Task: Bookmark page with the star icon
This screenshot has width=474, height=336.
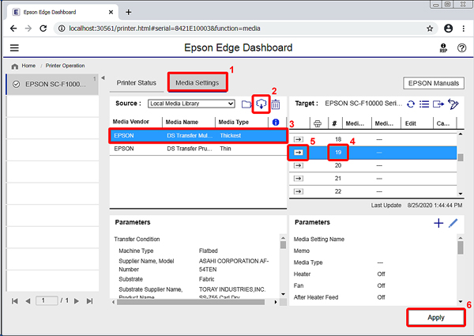Action: point(430,28)
